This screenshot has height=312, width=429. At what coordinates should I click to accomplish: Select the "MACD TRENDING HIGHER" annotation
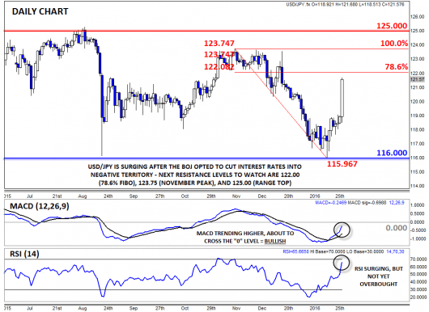click(245, 238)
